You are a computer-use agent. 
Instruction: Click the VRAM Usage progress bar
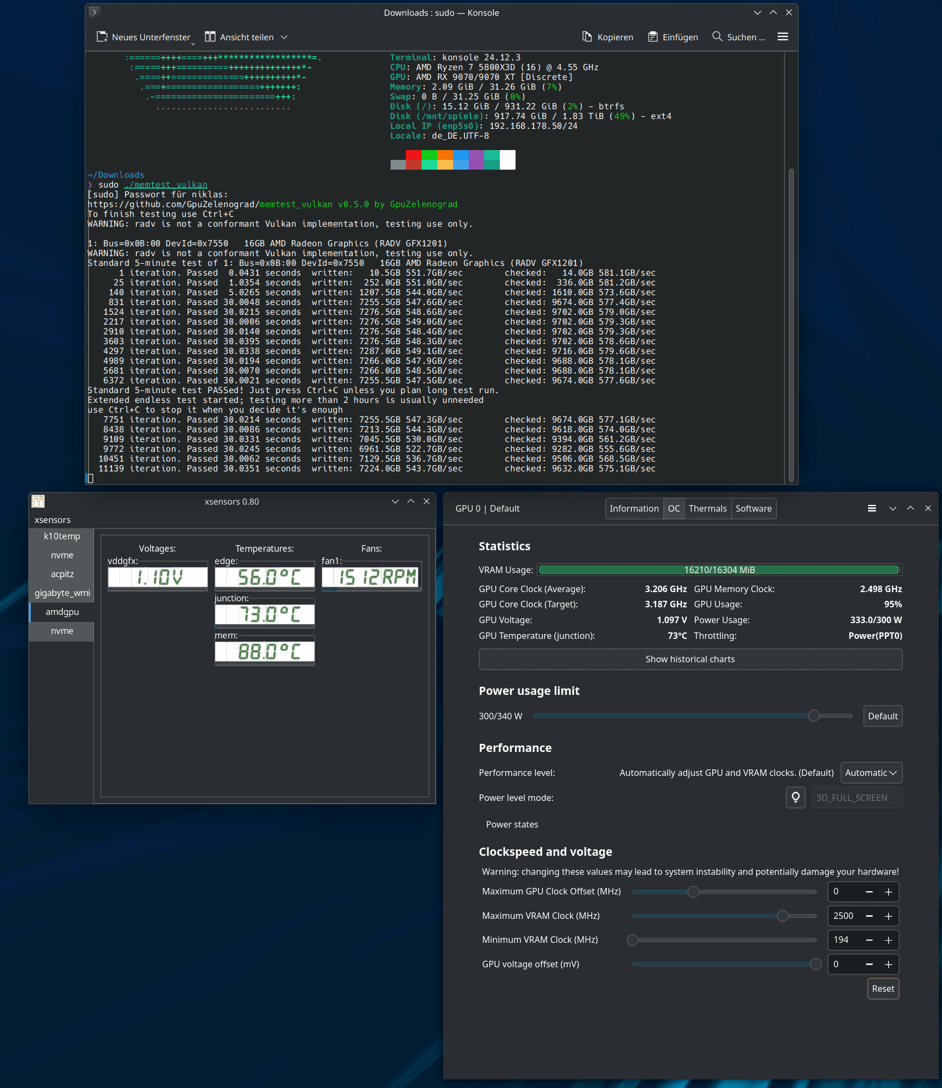coord(719,570)
